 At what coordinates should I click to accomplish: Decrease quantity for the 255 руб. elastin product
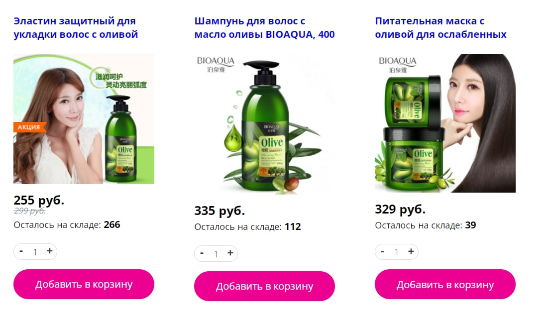click(21, 251)
